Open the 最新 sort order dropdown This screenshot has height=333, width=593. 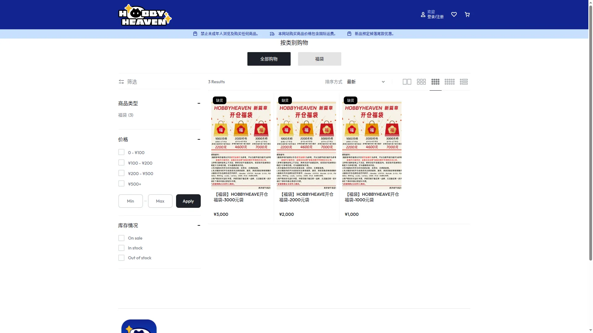[366, 82]
